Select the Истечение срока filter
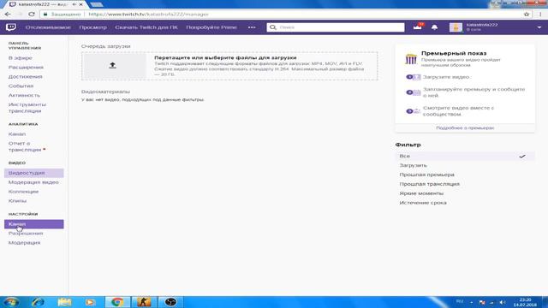This screenshot has height=308, width=548. point(423,203)
